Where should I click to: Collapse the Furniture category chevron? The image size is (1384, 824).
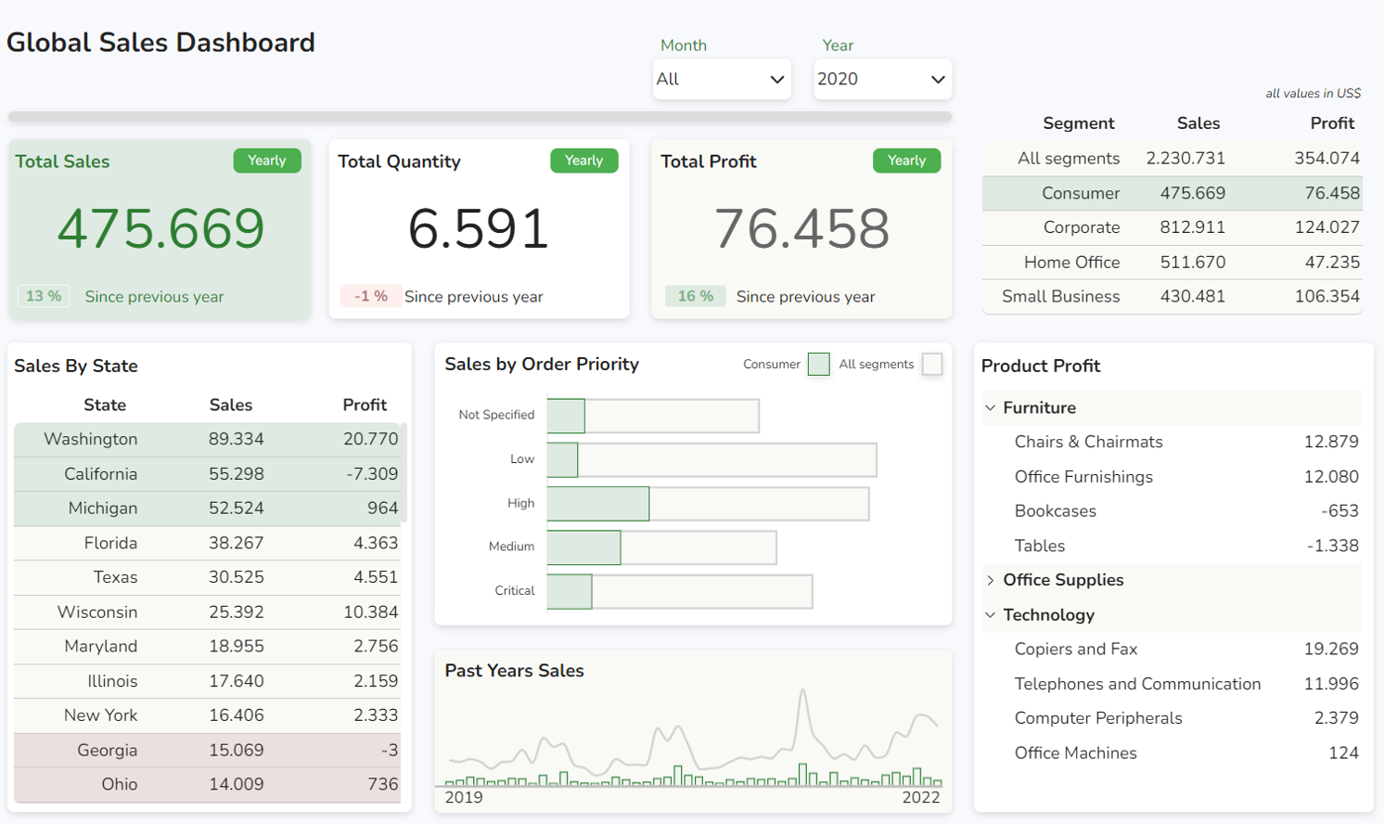pos(991,408)
